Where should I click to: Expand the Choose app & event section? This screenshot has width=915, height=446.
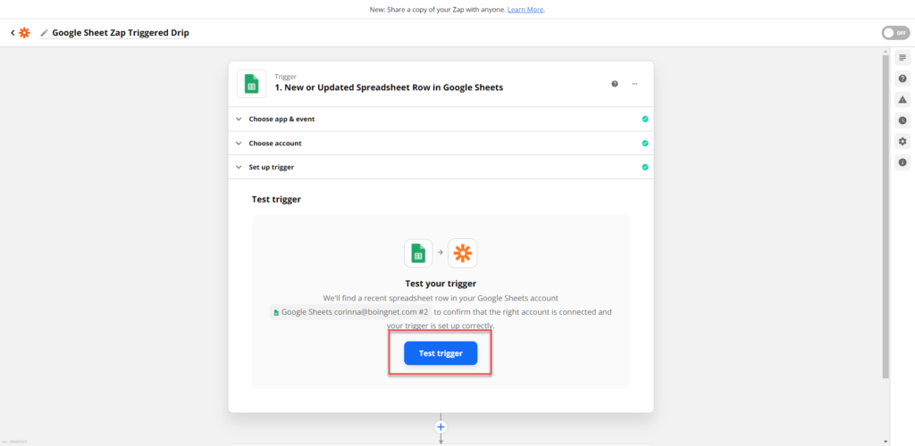pyautogui.click(x=441, y=119)
